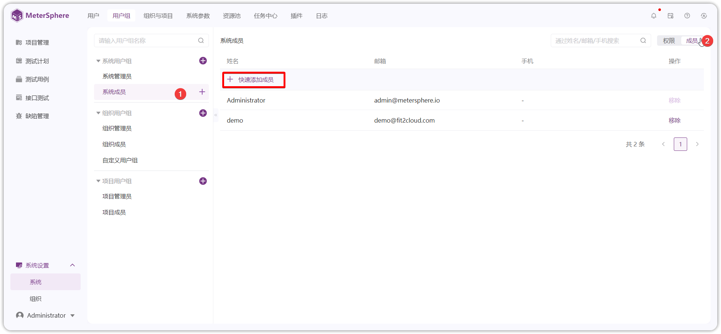Click the plus icon next to 系统成员

[202, 92]
